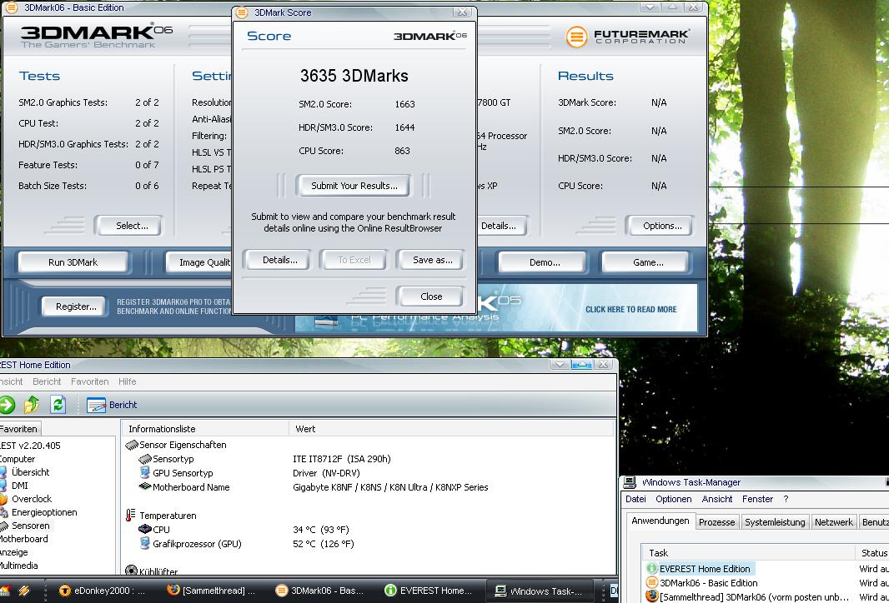Screen dimensions: 889x603
Task: Select Sensoren in the EVEREST tree
Action: pos(31,526)
